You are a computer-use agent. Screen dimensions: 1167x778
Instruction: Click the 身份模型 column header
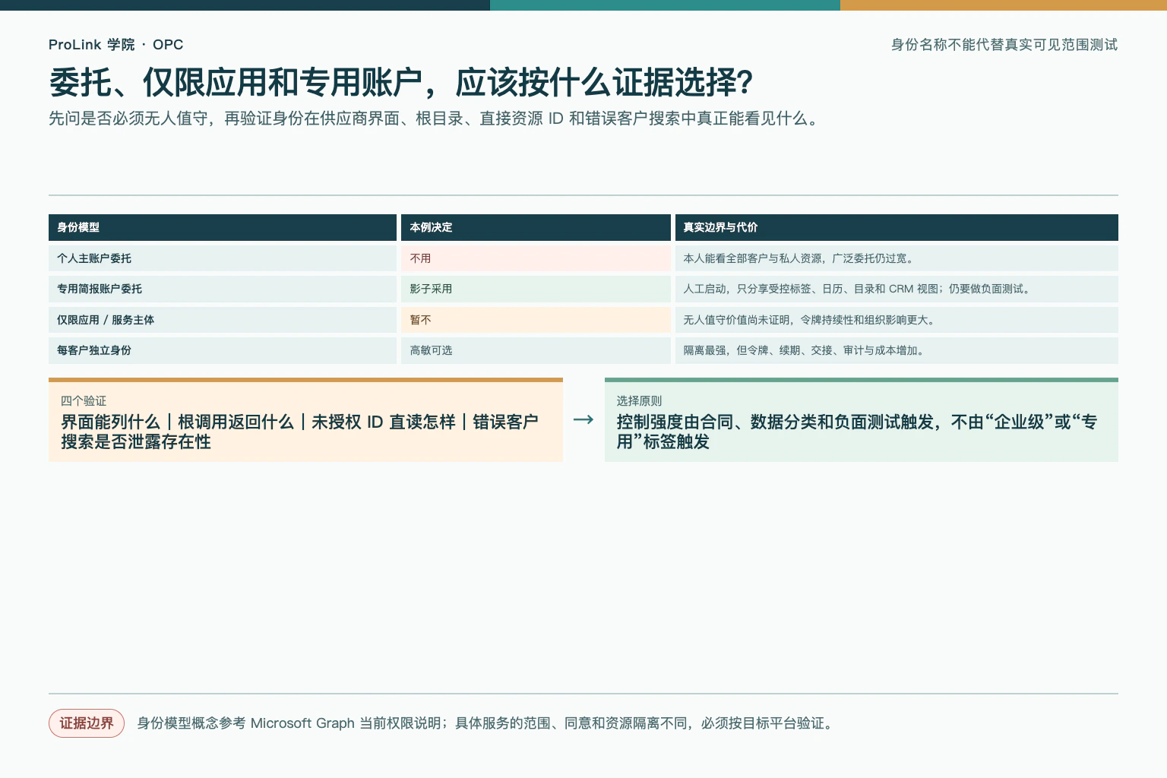[x=223, y=227]
